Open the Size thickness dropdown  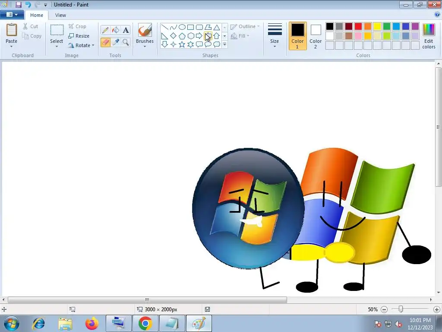(275, 36)
